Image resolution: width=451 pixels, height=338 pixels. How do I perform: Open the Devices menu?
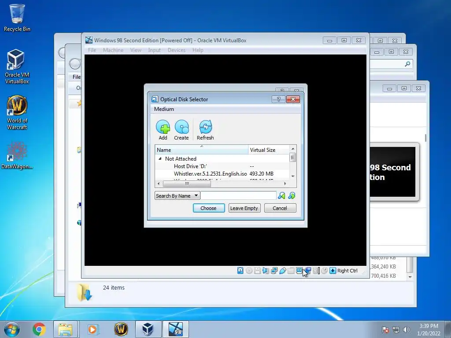click(x=177, y=50)
